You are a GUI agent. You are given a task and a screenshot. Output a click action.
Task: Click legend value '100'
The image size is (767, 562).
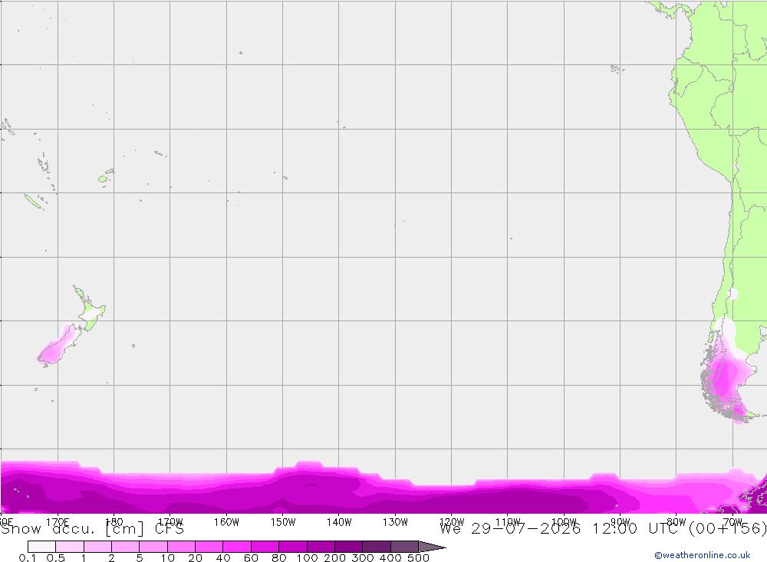click(308, 558)
